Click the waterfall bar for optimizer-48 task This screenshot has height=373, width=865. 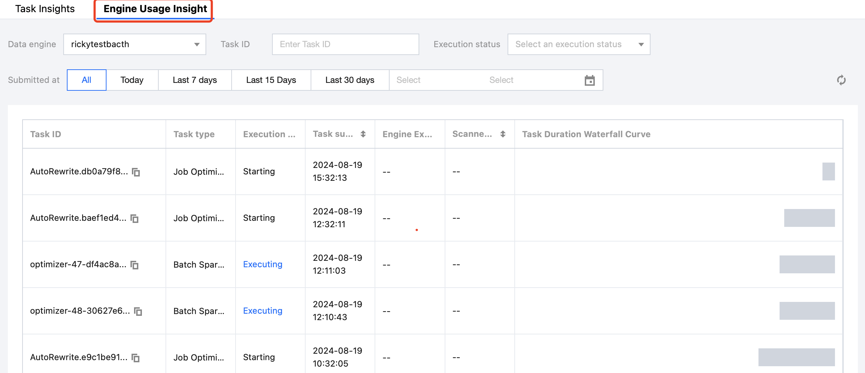(807, 311)
